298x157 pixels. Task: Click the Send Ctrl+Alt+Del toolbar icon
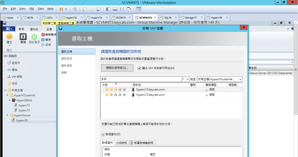[x=75, y=8]
